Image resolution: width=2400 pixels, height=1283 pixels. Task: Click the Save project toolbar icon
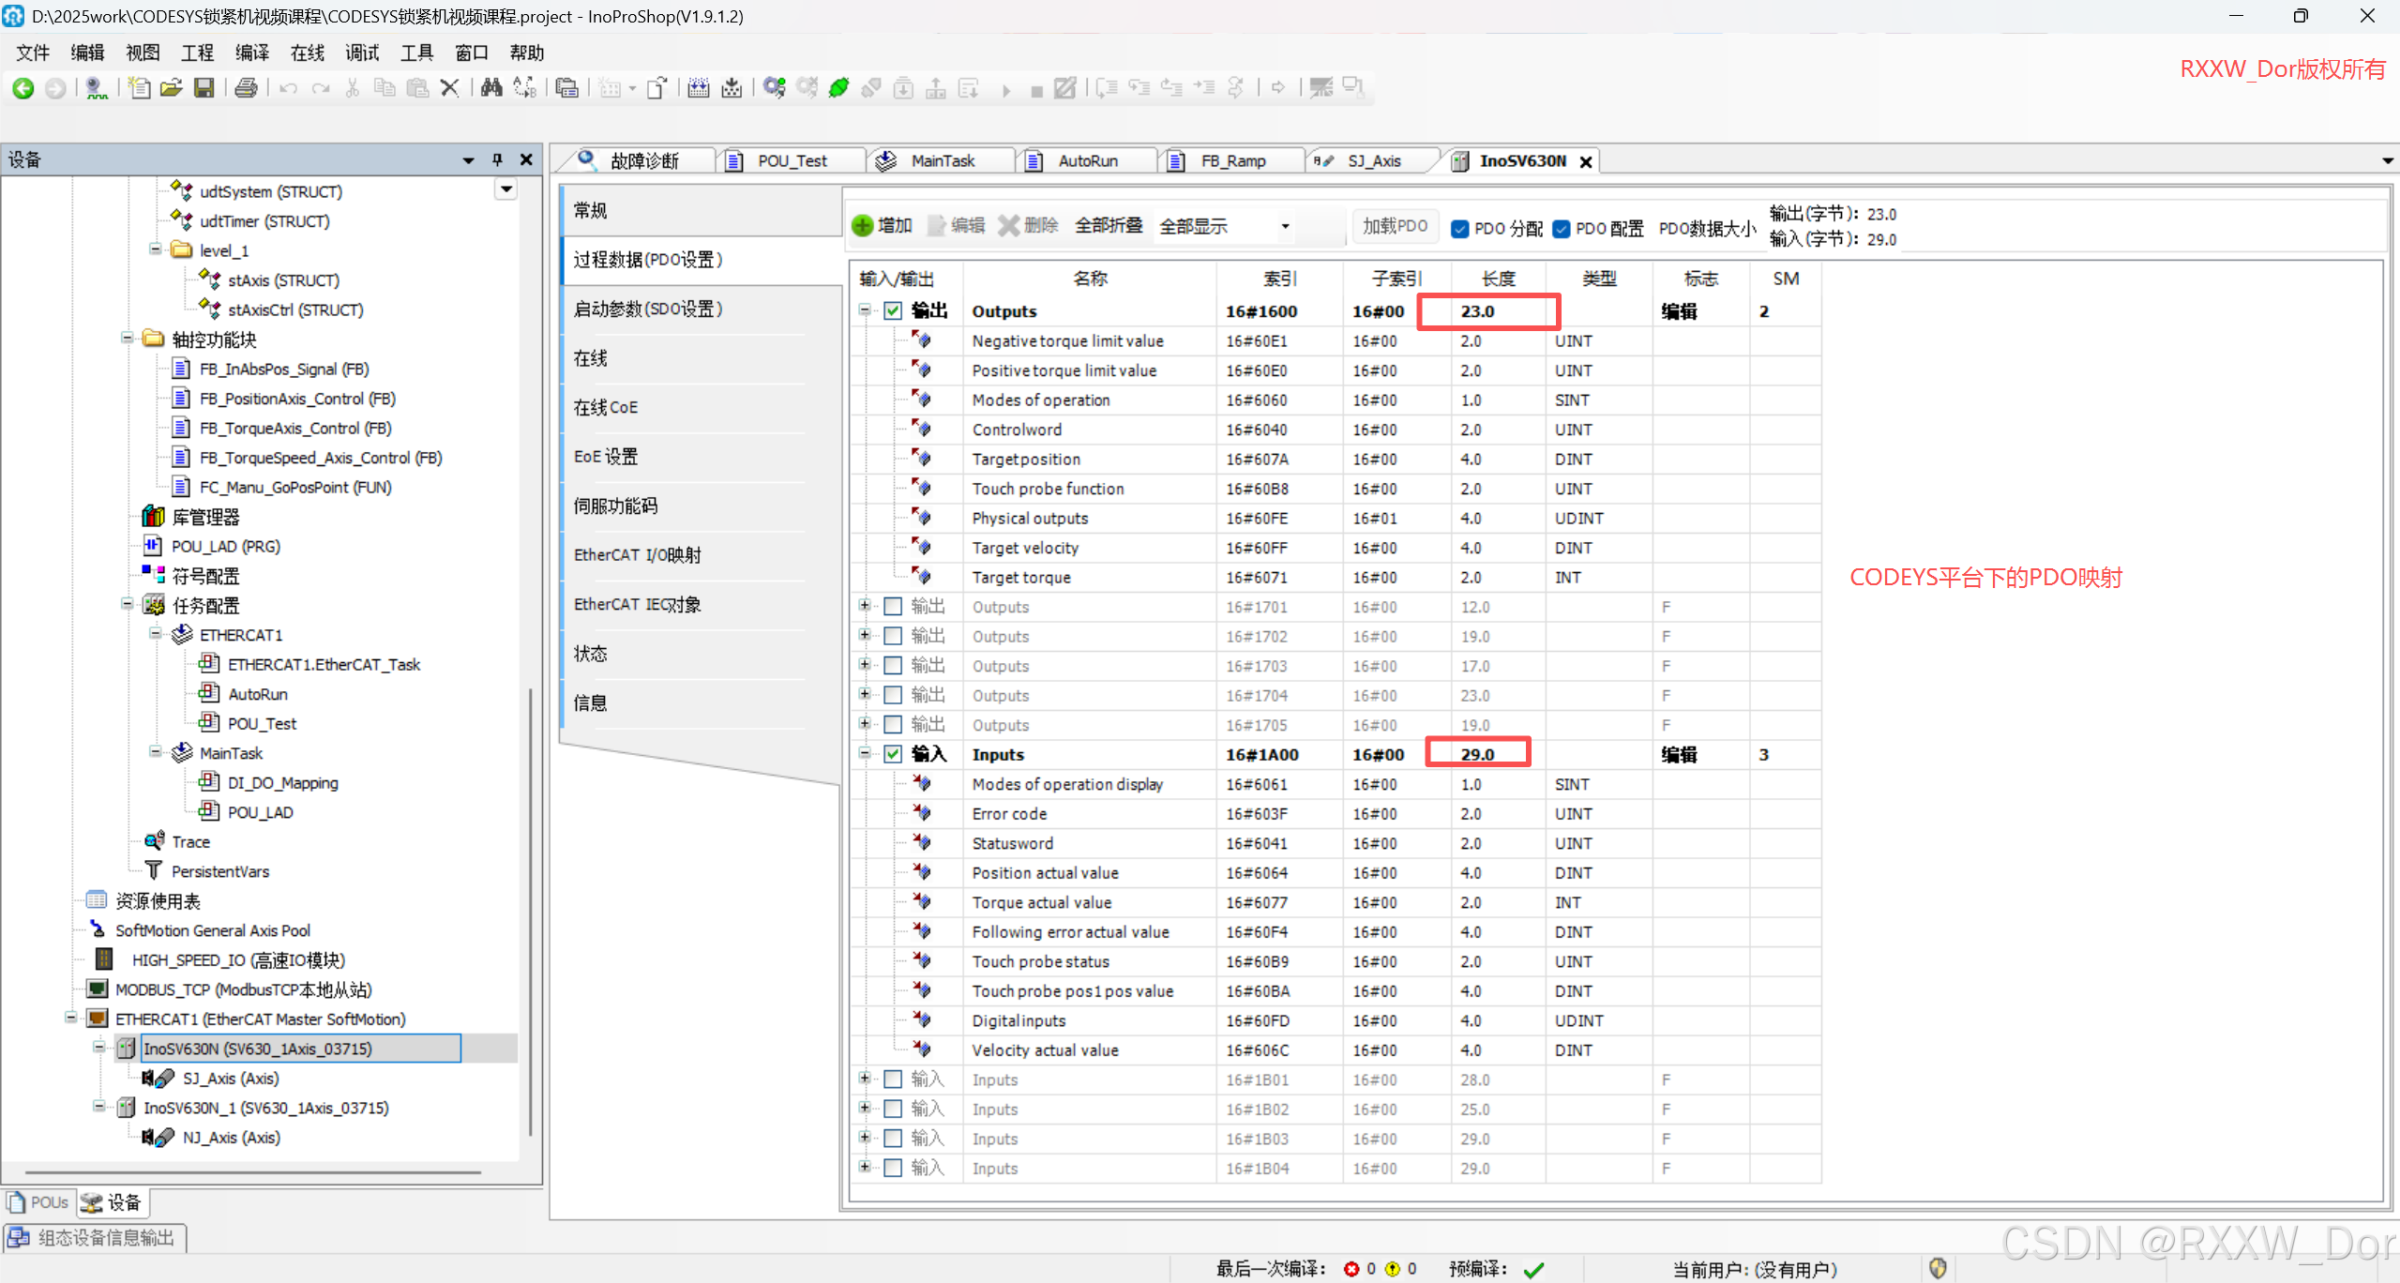click(204, 88)
